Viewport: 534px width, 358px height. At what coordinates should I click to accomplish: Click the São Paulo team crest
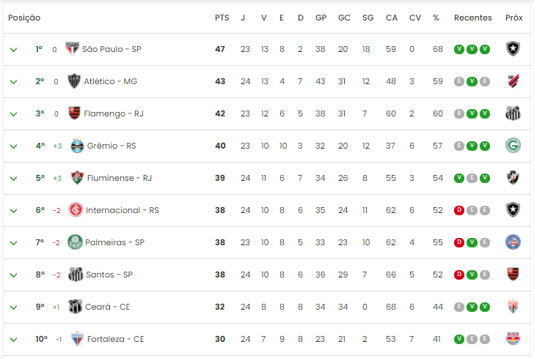click(72, 49)
